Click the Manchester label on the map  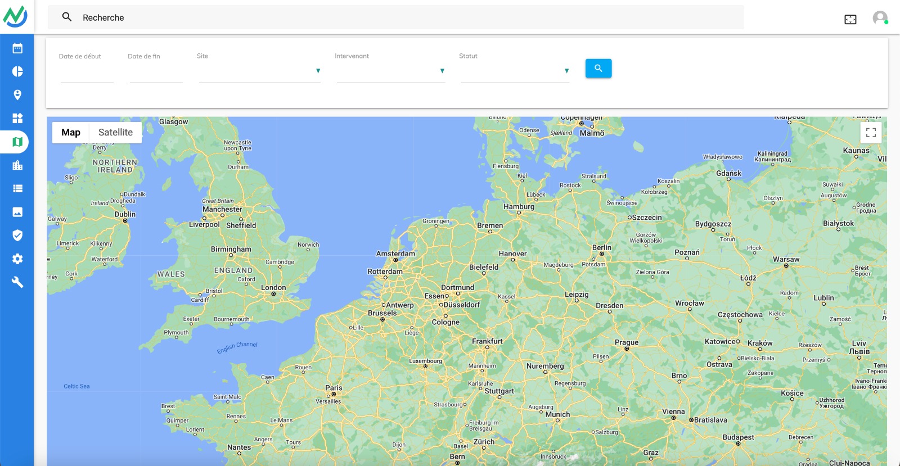pos(222,209)
